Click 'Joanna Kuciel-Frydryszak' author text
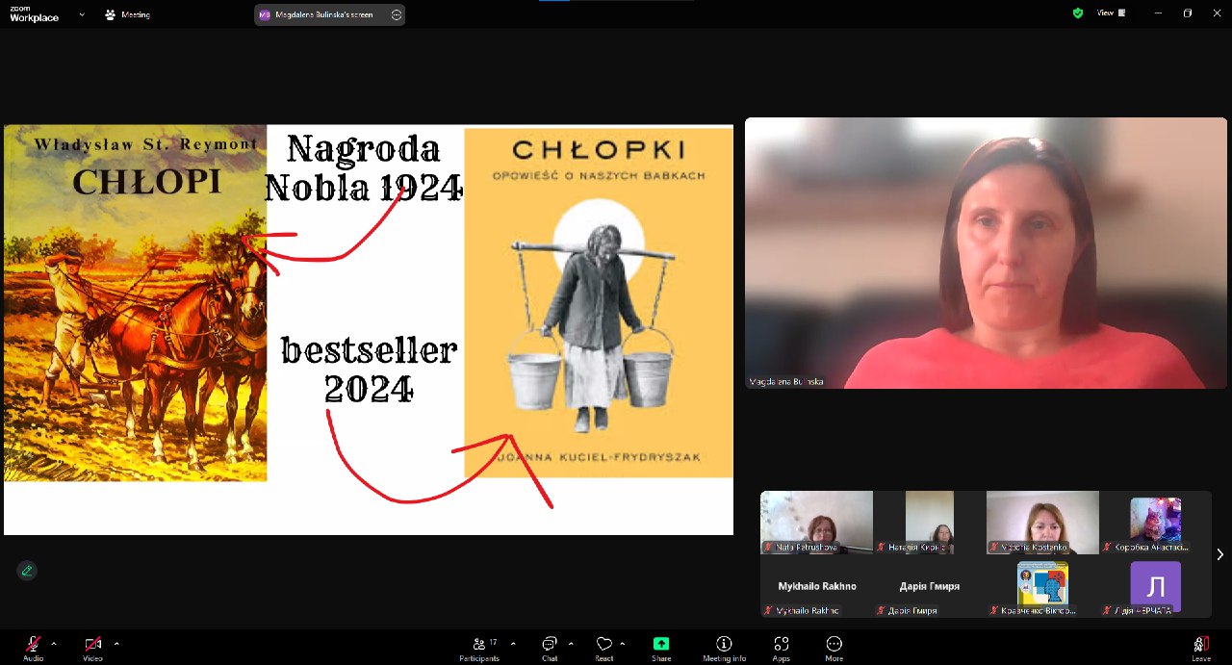The height and width of the screenshot is (665, 1232). click(599, 458)
